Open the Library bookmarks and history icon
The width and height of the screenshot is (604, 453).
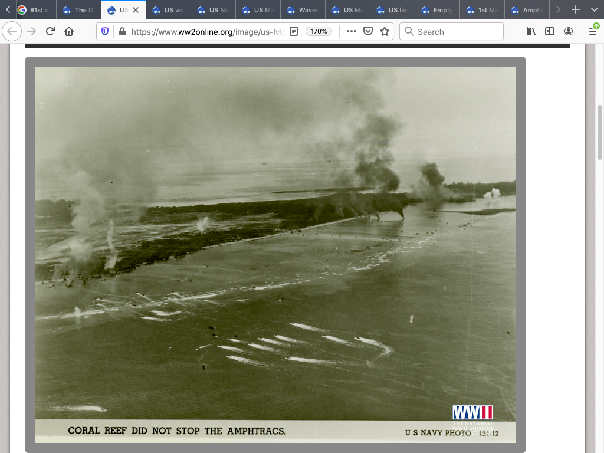point(531,31)
